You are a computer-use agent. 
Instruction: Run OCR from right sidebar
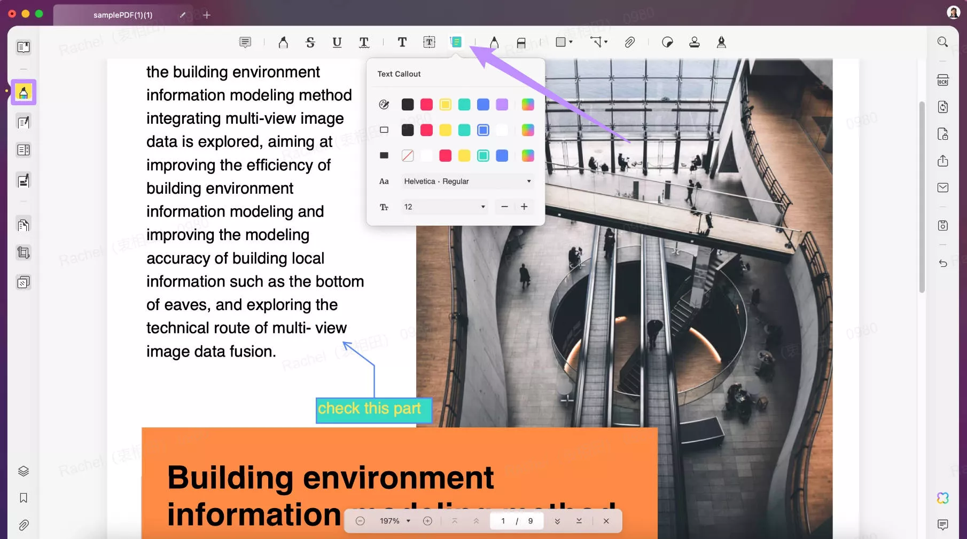pyautogui.click(x=943, y=80)
